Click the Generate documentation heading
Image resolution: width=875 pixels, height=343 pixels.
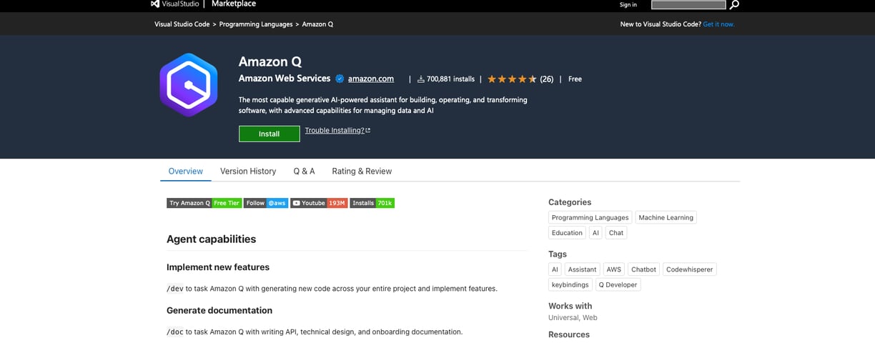point(219,310)
